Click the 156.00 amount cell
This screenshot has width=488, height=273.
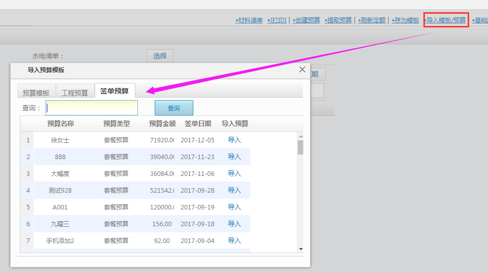[162, 224]
